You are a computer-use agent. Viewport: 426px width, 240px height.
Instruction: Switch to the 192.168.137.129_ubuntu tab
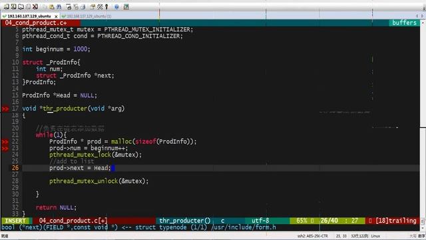pos(29,16)
